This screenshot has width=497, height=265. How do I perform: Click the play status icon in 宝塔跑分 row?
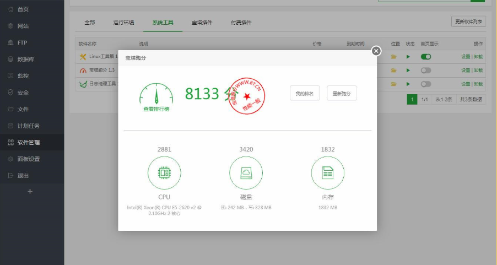(x=408, y=71)
